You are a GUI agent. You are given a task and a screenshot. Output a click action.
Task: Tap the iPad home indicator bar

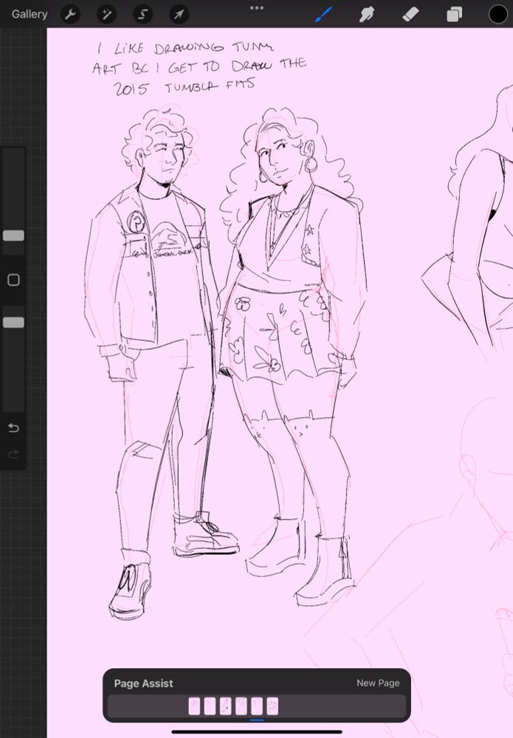[x=257, y=732]
